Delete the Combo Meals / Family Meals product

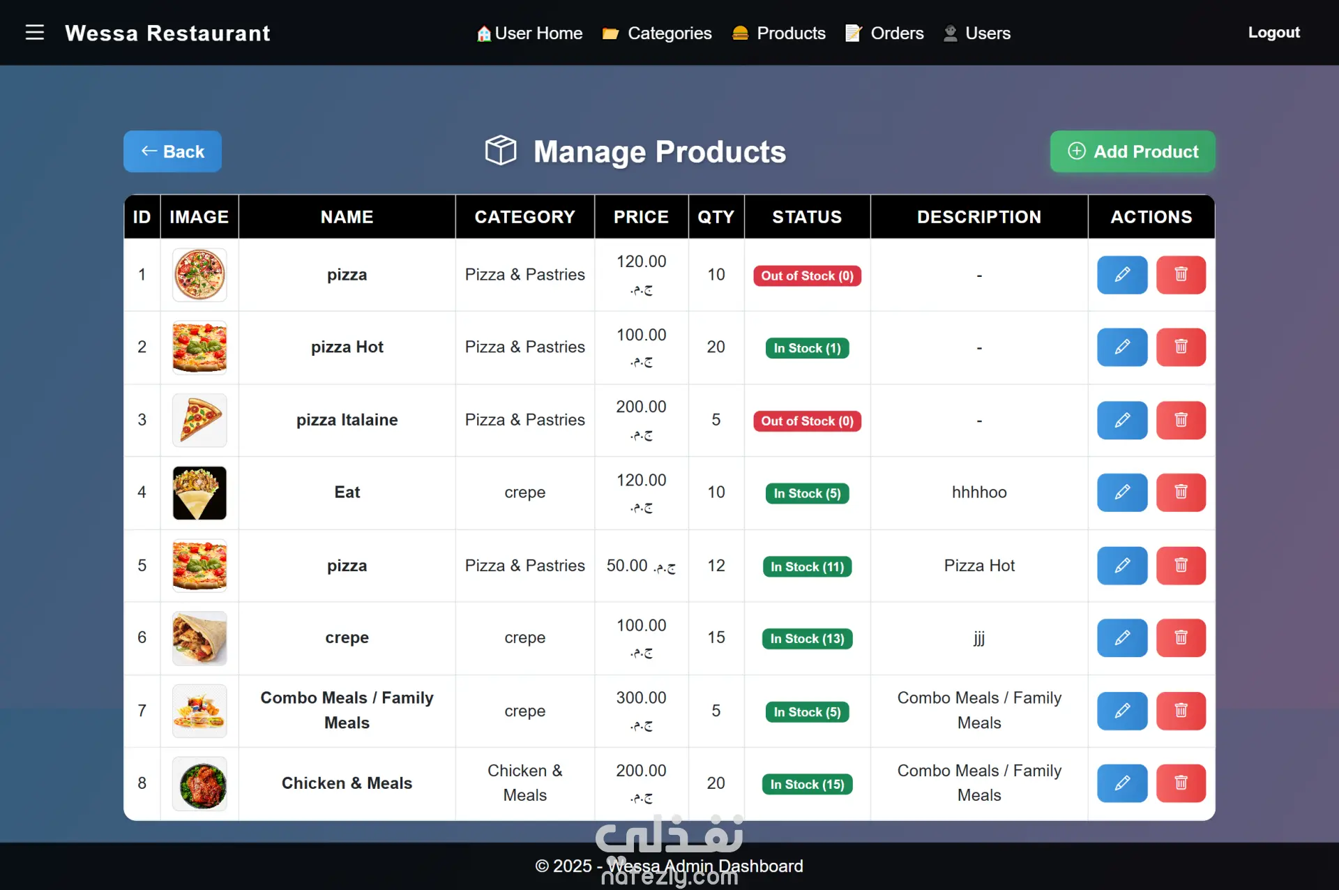tap(1180, 711)
